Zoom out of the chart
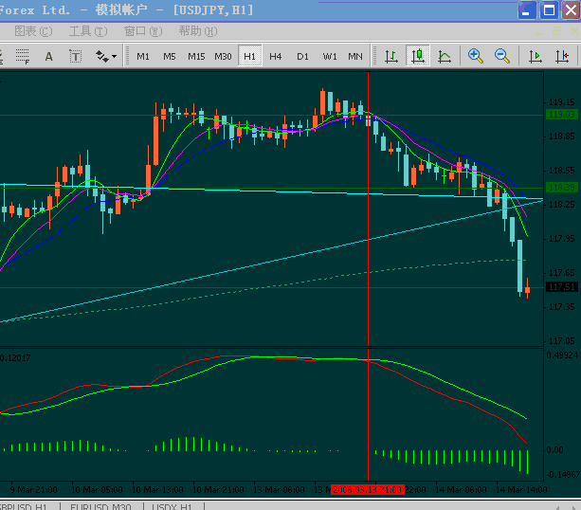The width and height of the screenshot is (581, 510). pos(502,56)
